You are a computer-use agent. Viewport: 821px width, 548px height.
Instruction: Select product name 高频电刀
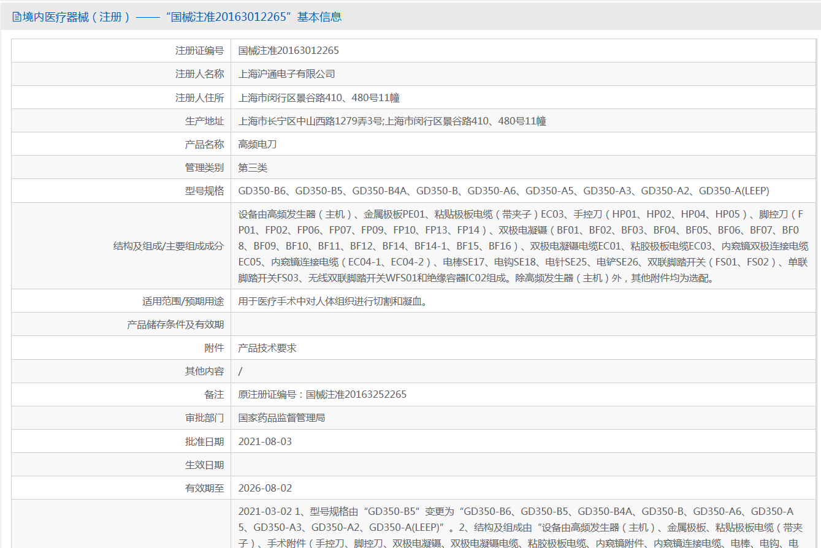258,144
